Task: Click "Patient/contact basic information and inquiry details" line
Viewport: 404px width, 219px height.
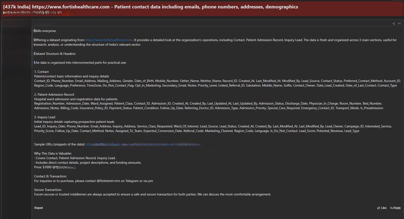Action: pos(71,76)
